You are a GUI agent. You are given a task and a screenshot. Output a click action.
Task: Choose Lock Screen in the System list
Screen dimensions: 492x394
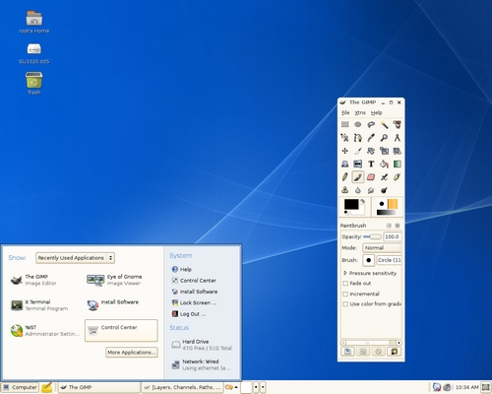click(x=194, y=302)
